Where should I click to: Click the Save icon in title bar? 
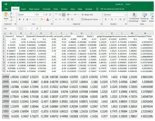tap(6, 4)
